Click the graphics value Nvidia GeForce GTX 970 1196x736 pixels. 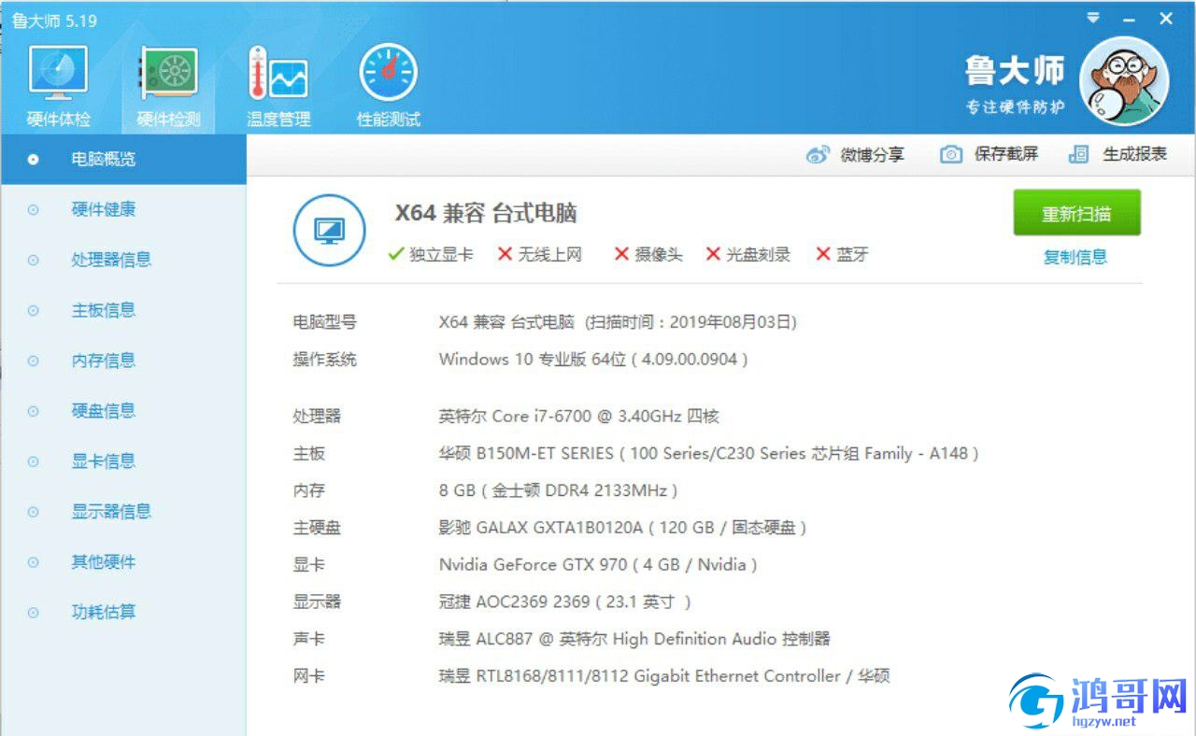[x=597, y=565]
